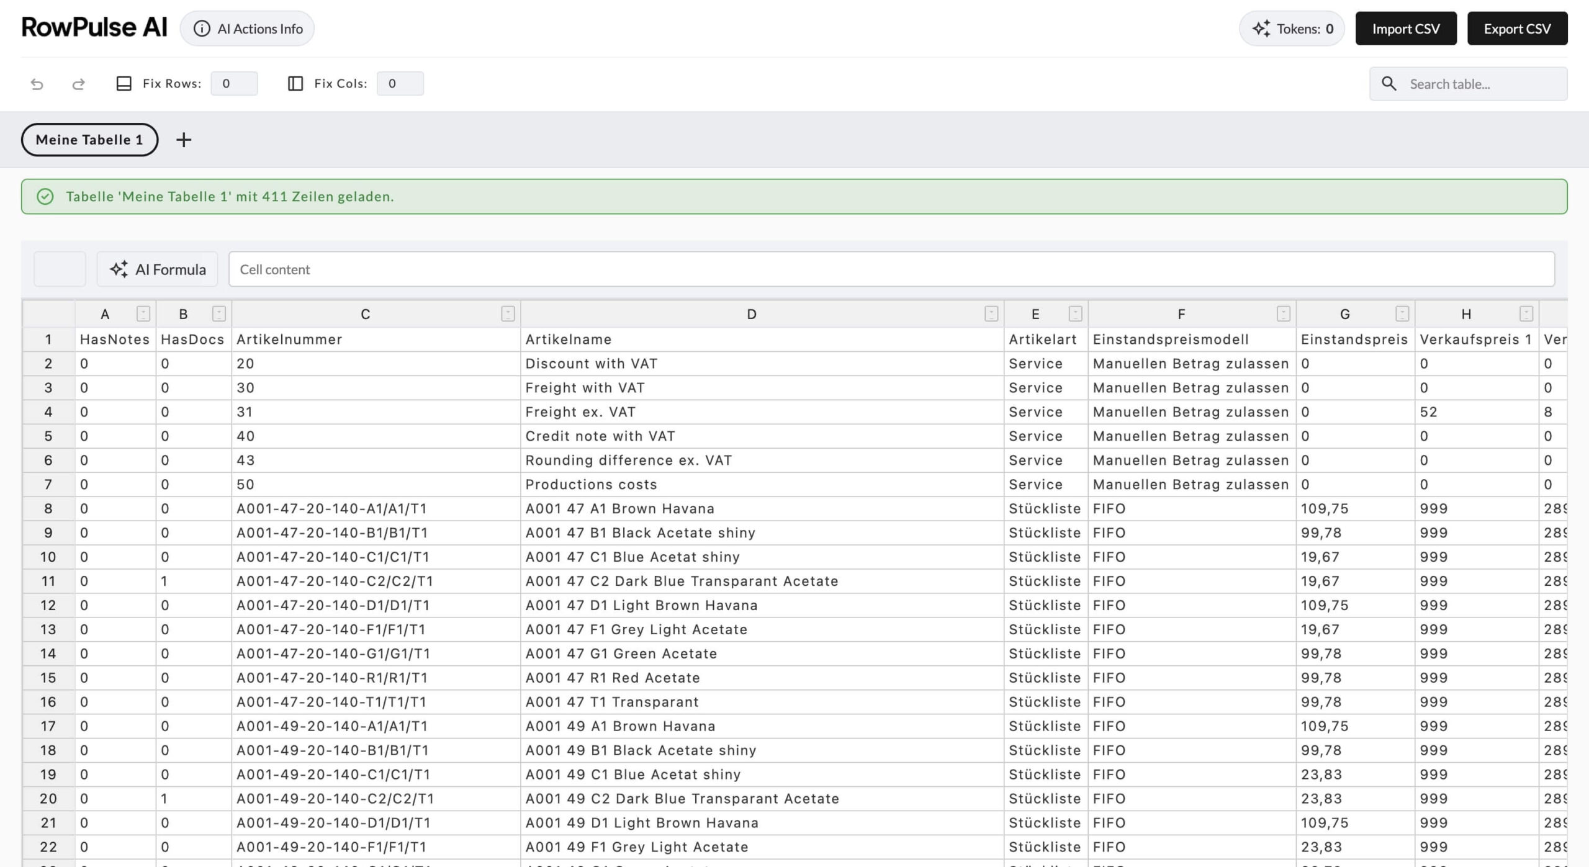Select 'Service' cell in row 2
Viewport: 1589px width, 867px height.
tap(1046, 364)
